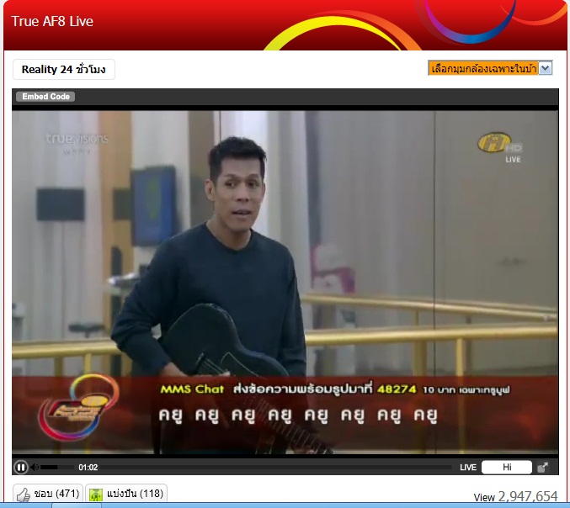The image size is (570, 508).
Task: Click the green share icon
Action: click(96, 495)
